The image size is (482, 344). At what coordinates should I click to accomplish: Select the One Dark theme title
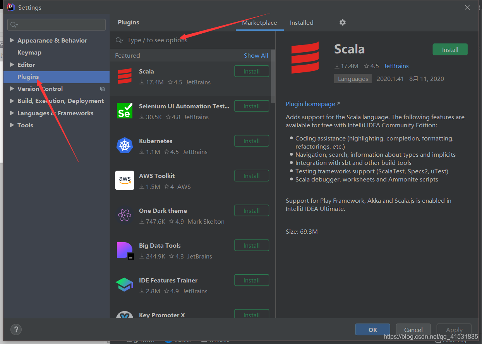point(163,211)
